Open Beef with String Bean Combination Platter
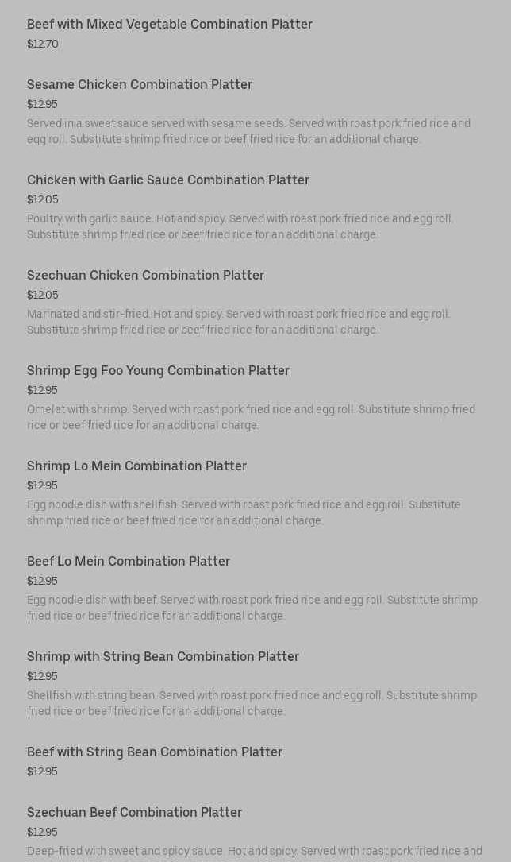Viewport: 511px width, 862px height. (154, 752)
